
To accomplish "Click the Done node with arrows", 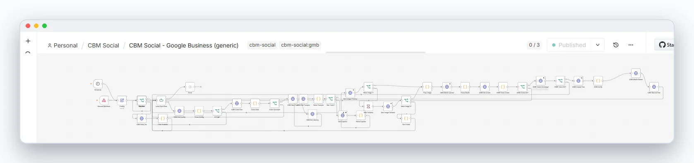I will pos(190,87).
